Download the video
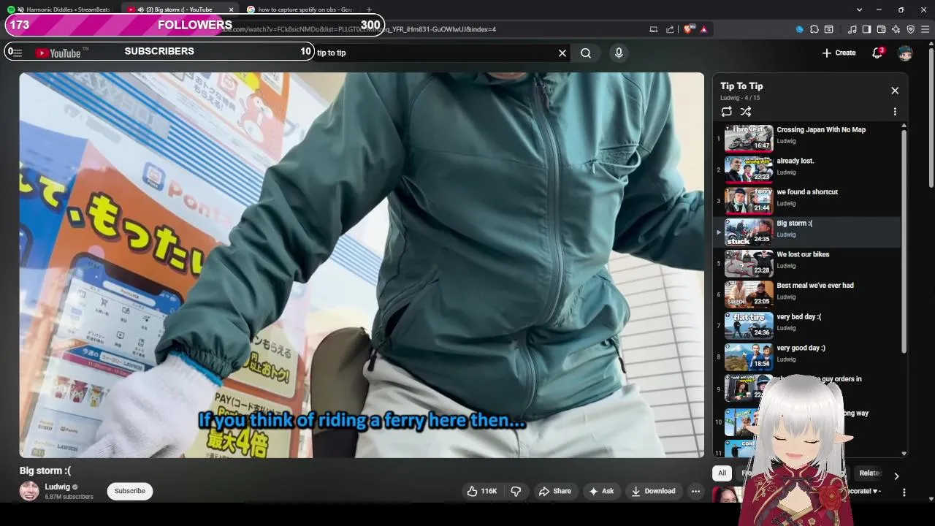The image size is (935, 526). pyautogui.click(x=653, y=491)
